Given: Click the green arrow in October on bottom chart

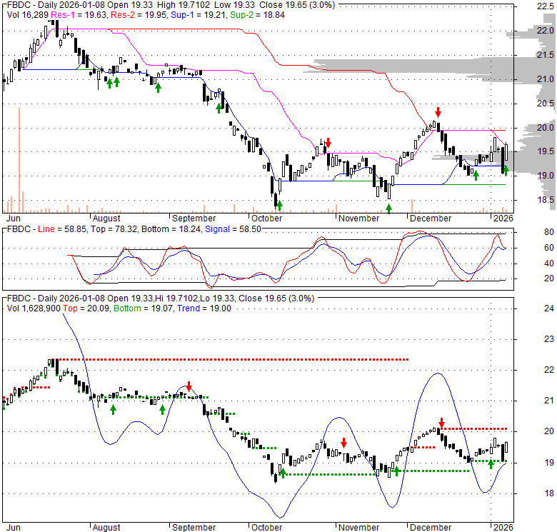Looking at the screenshot, I should [x=283, y=473].
